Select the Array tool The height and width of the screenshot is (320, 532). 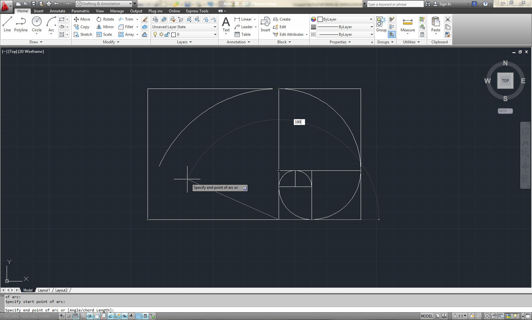tap(126, 34)
